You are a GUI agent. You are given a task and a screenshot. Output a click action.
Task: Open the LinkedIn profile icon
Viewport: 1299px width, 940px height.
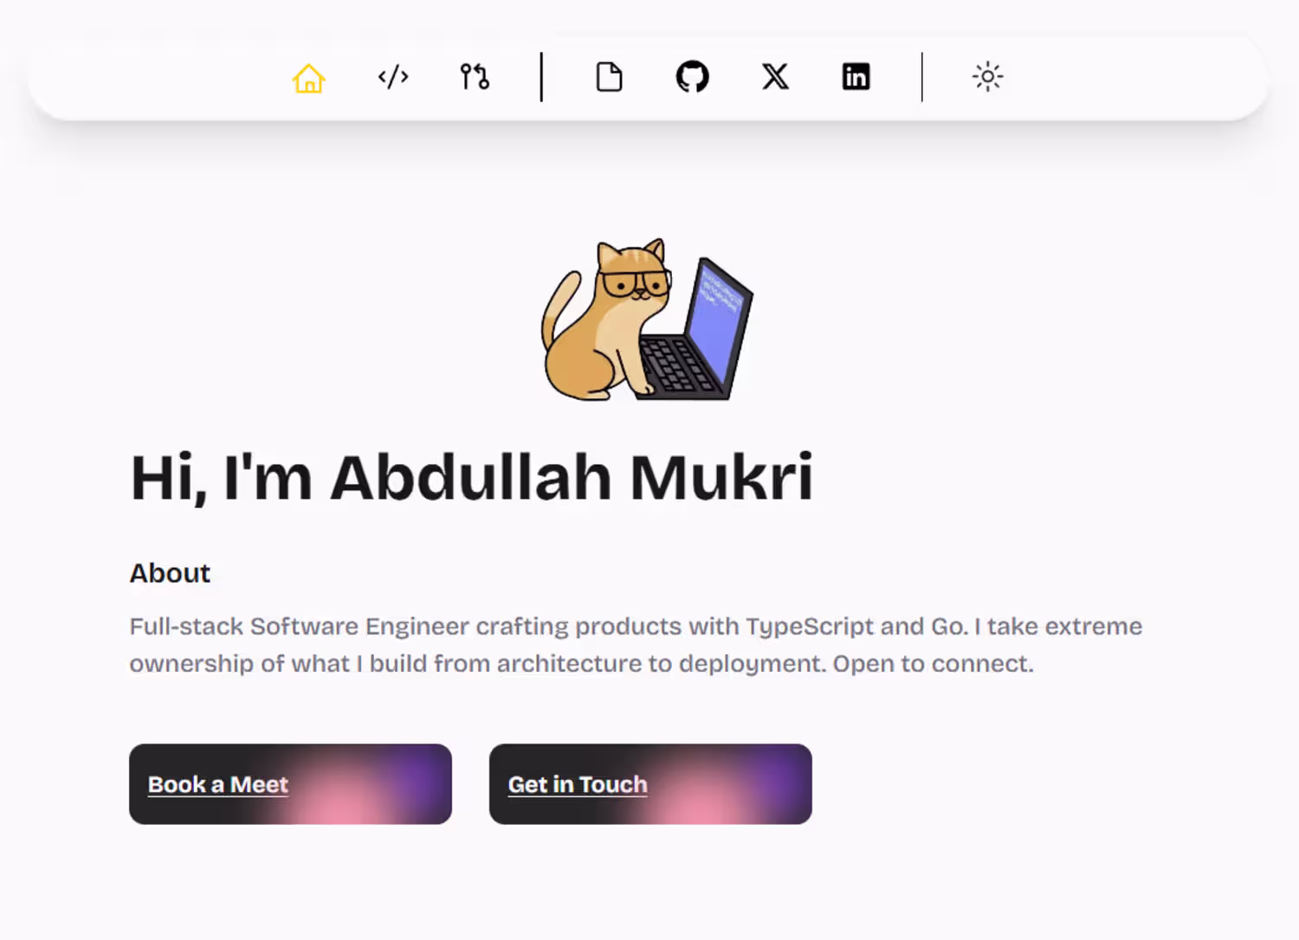[856, 77]
